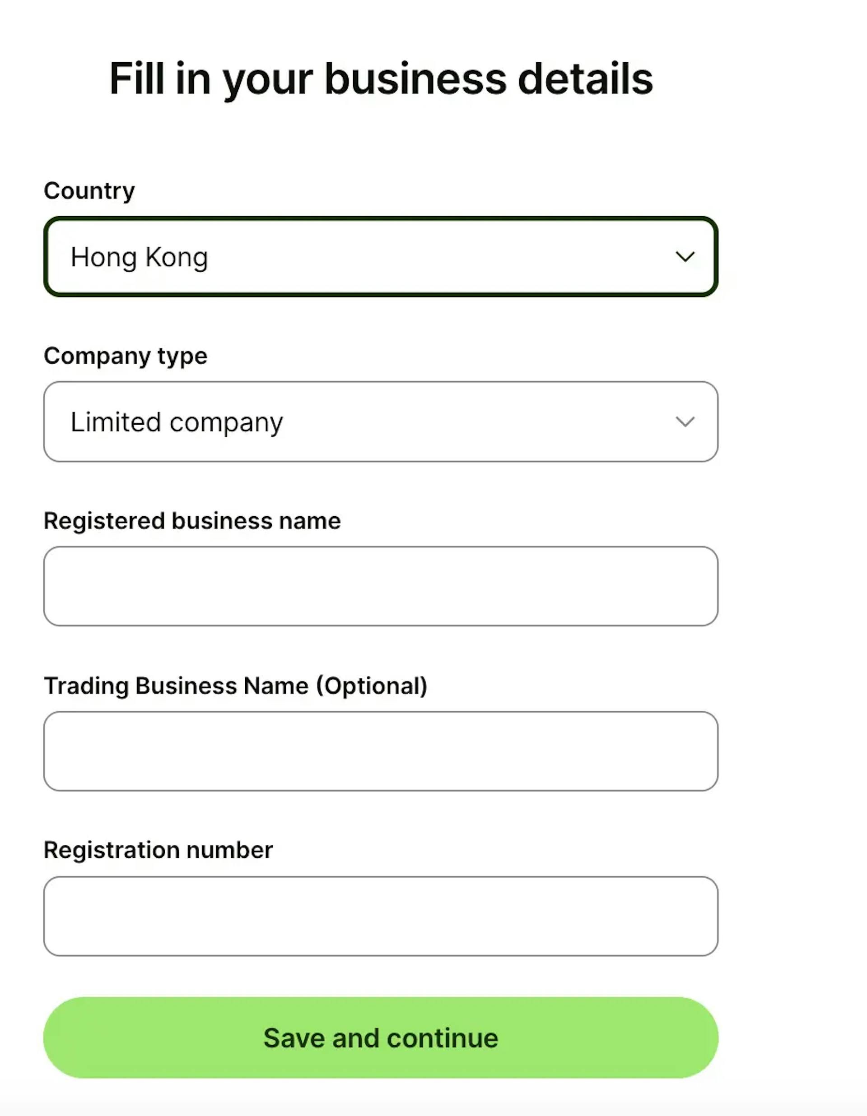Click the Registered business name label
Viewport: 867px width, 1116px height.
(193, 520)
